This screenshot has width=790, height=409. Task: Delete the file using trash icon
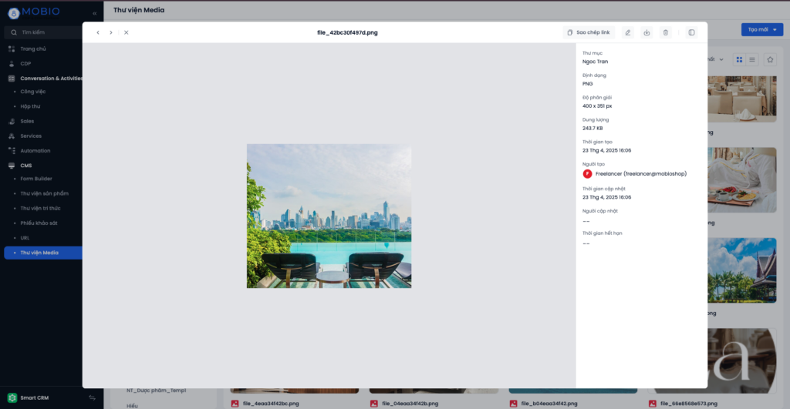[x=666, y=32]
